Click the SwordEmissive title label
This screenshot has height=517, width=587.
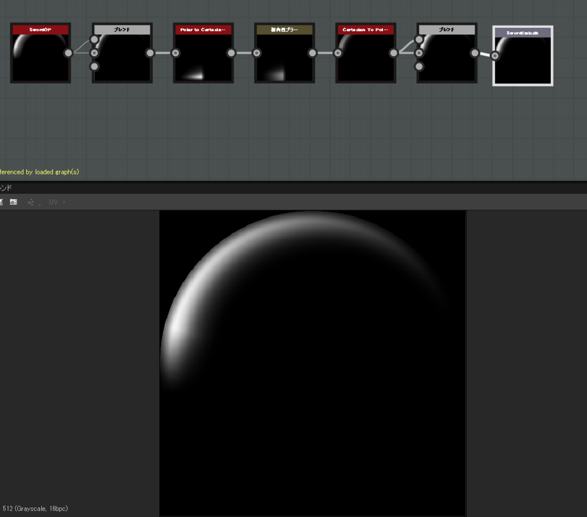523,33
